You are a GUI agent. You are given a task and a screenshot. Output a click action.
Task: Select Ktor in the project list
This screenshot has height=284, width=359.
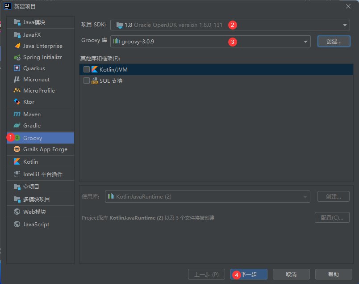40,102
